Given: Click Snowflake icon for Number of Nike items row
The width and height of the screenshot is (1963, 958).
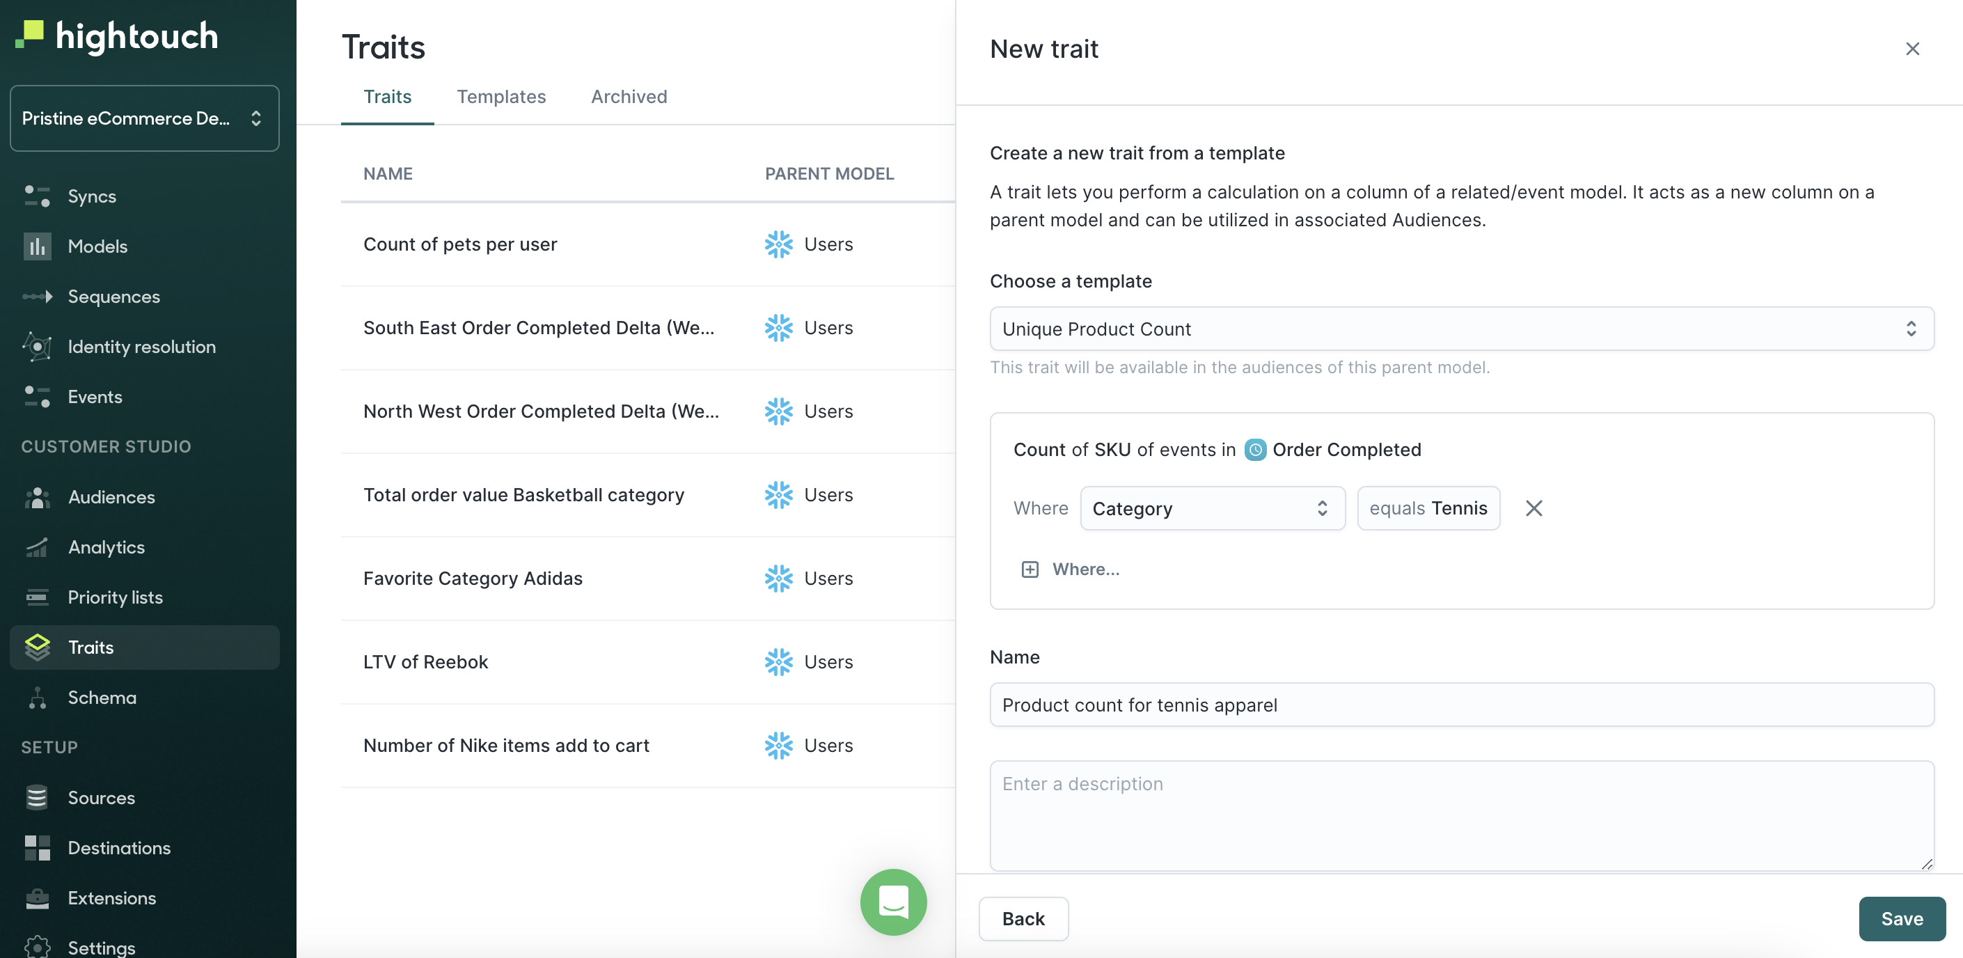Looking at the screenshot, I should click(x=778, y=746).
